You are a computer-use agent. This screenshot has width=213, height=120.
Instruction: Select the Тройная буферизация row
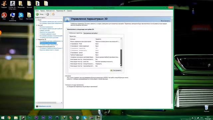click(95, 55)
